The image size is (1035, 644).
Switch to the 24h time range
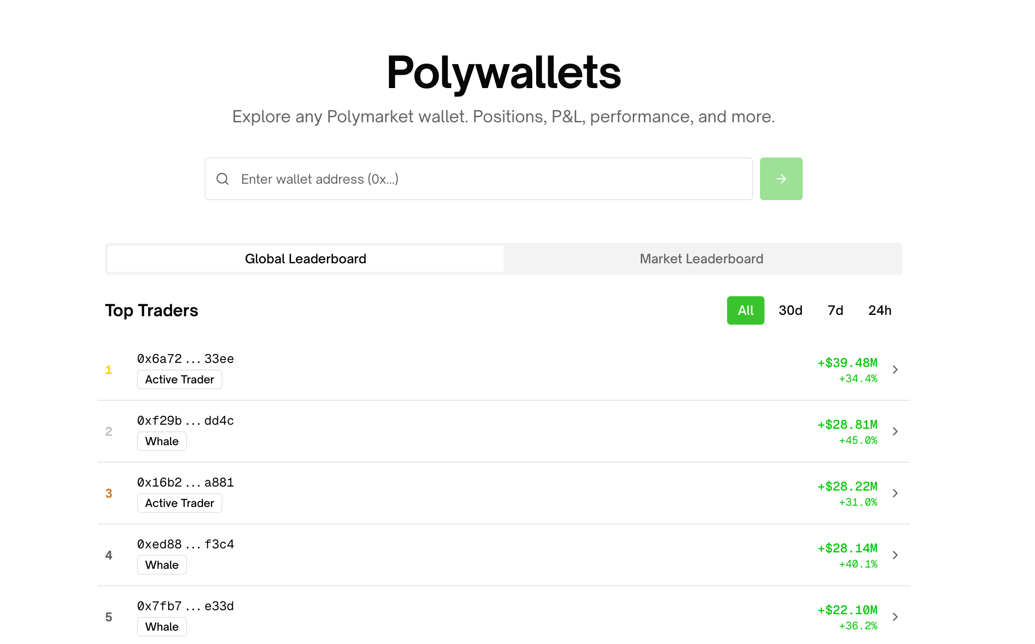[880, 310]
